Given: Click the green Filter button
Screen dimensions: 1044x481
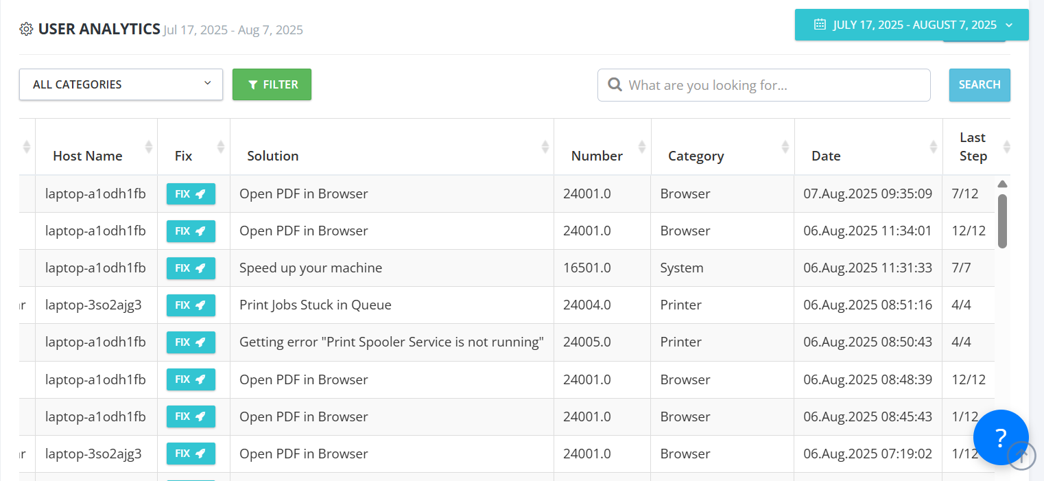Looking at the screenshot, I should coord(272,84).
